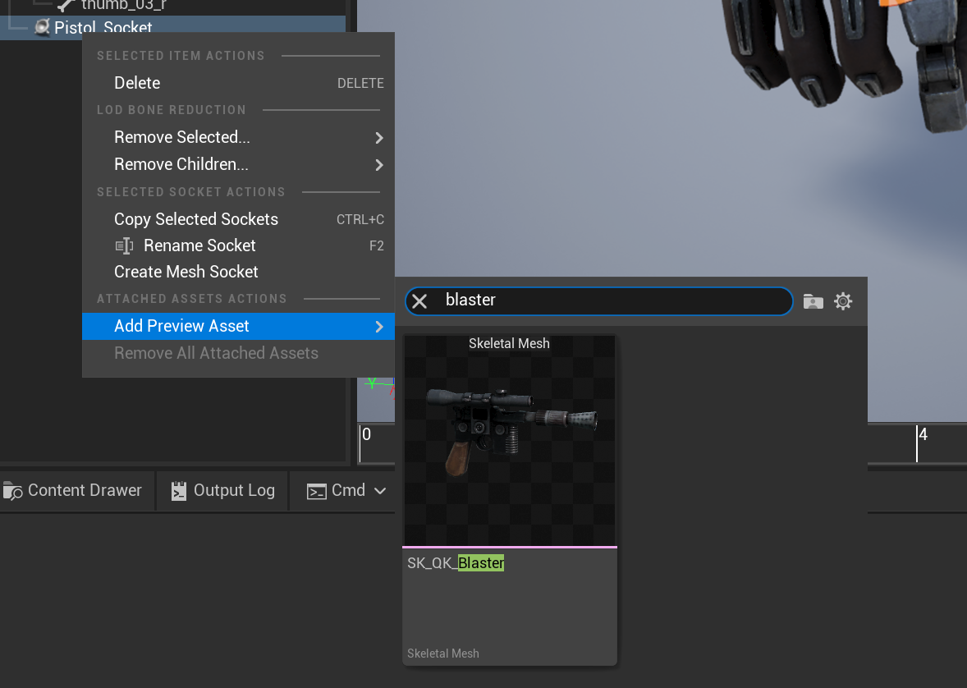Click the Add Preview Asset chevron

click(379, 327)
